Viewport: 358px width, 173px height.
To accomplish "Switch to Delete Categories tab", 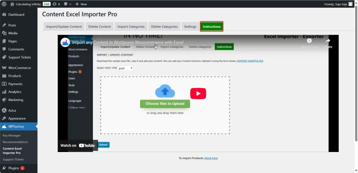I will [164, 27].
